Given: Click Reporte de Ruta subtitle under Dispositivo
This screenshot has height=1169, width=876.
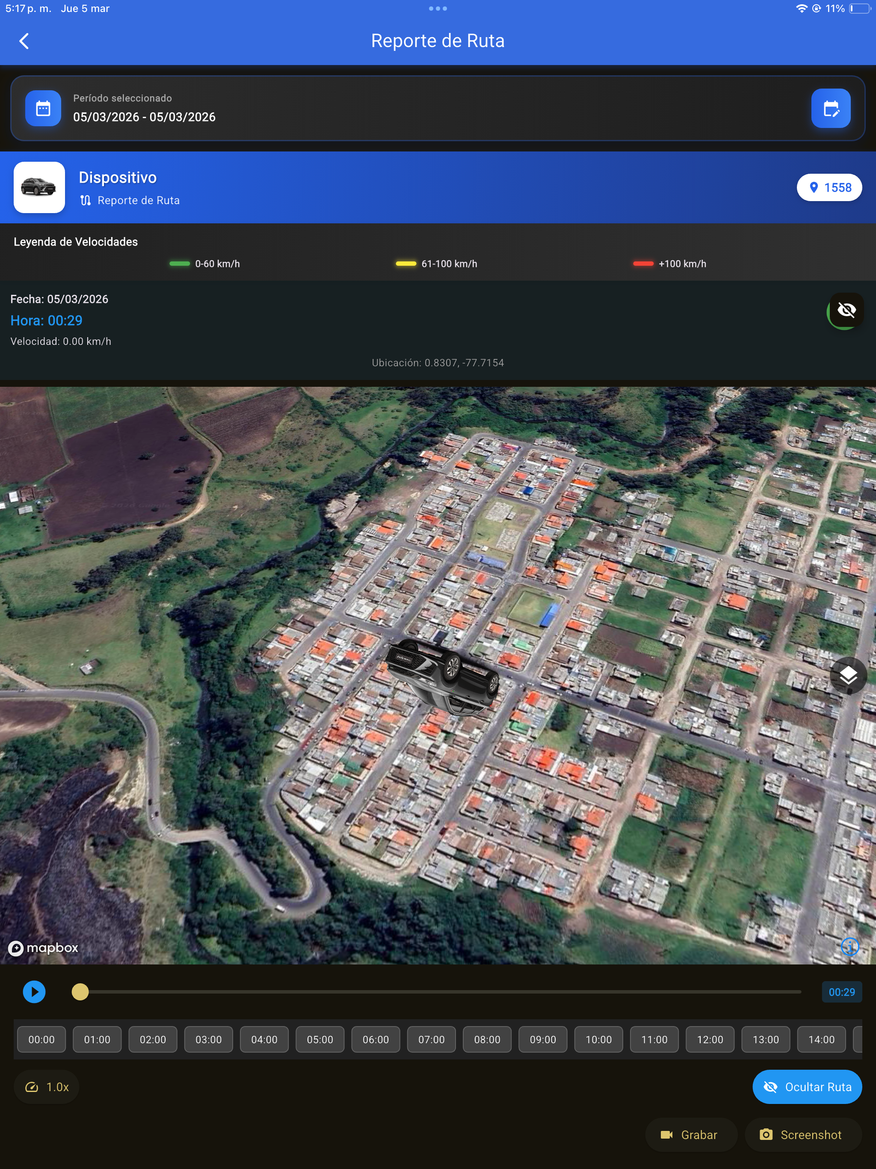Looking at the screenshot, I should (x=139, y=200).
